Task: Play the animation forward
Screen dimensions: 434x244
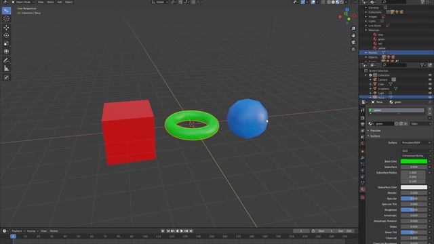Action: (x=182, y=231)
